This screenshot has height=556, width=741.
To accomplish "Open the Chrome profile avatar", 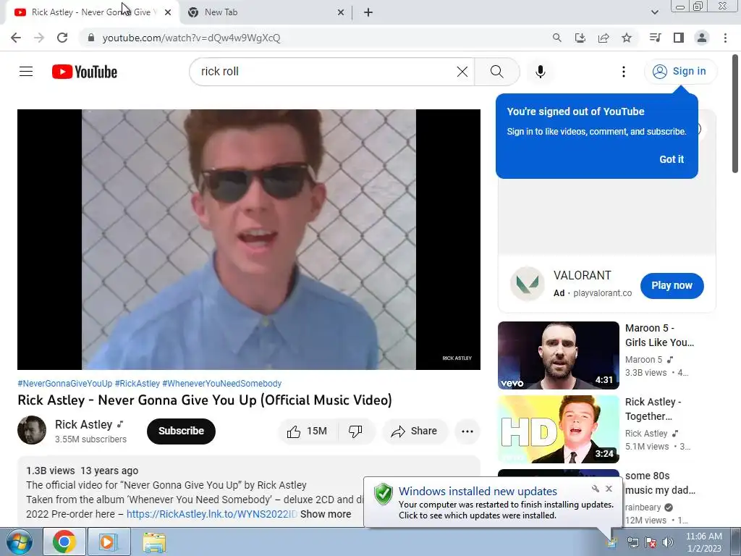I will click(x=702, y=38).
